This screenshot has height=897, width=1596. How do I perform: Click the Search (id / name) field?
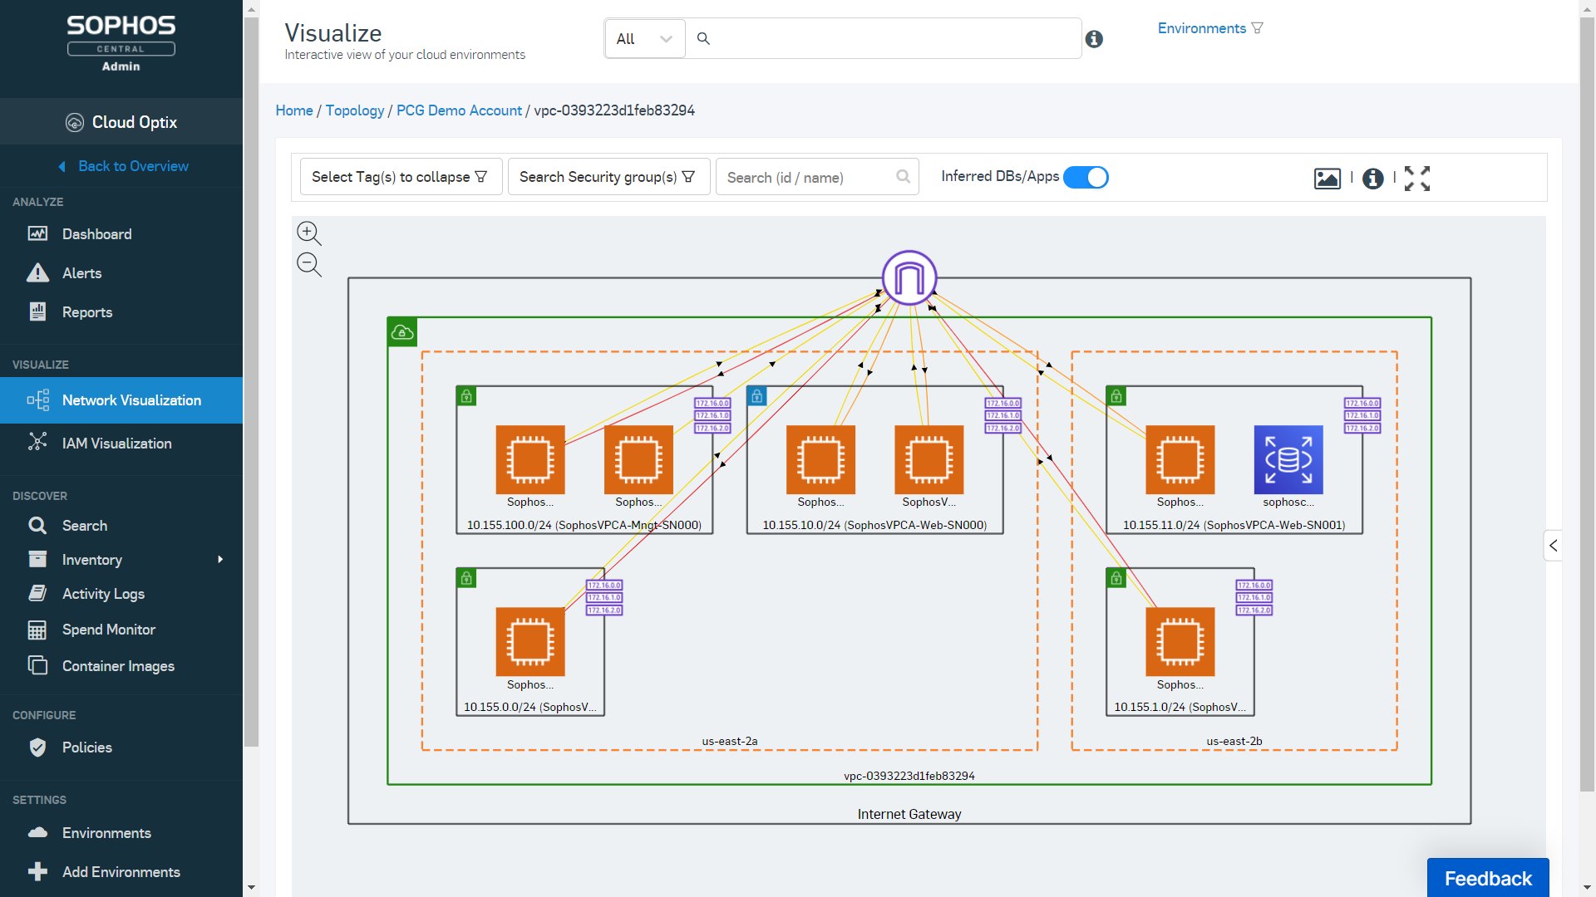click(x=806, y=177)
